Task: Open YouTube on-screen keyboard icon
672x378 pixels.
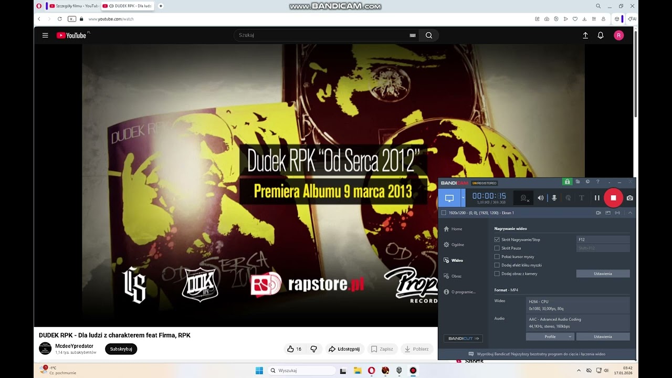Action: click(412, 35)
